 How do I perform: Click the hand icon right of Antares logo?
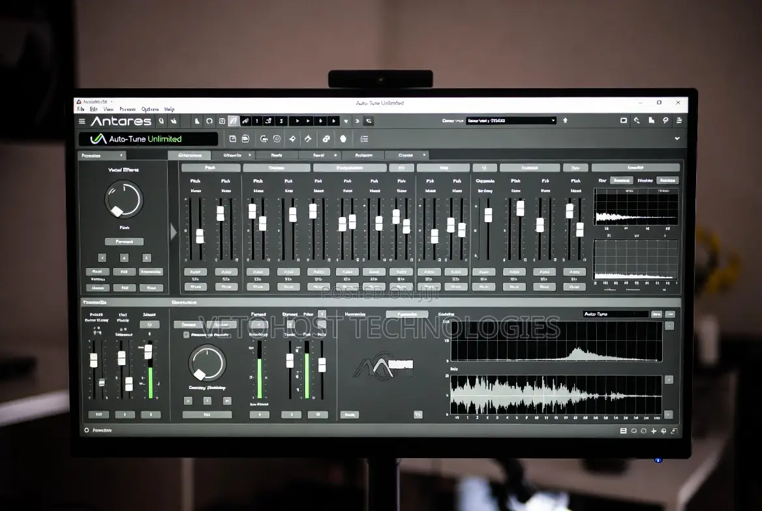point(174,121)
